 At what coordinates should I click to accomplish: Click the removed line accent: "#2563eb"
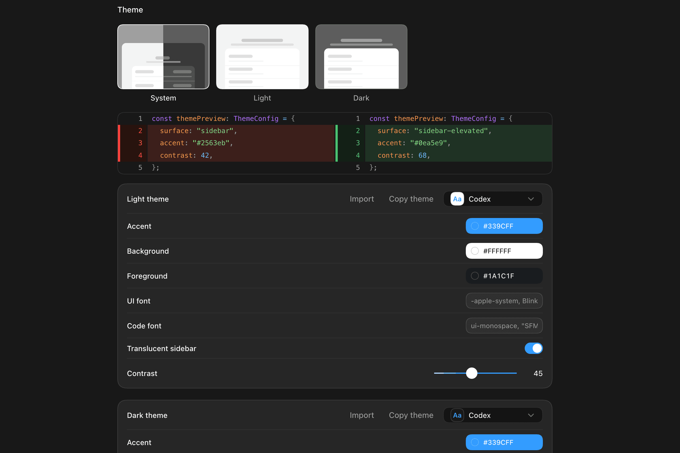click(x=226, y=143)
